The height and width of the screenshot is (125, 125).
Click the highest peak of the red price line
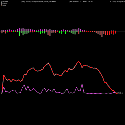click(78, 61)
